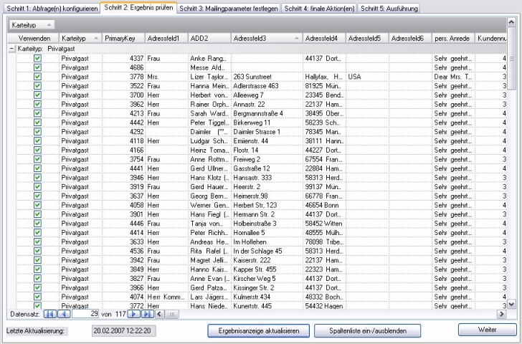The height and width of the screenshot is (344, 522).
Task: Click the vertical scrollbar up arrow
Action: coord(511,22)
